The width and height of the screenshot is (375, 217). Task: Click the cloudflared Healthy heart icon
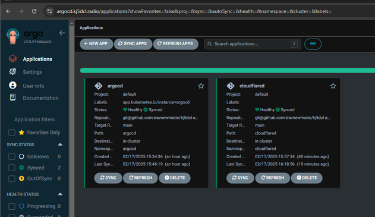(x=257, y=109)
